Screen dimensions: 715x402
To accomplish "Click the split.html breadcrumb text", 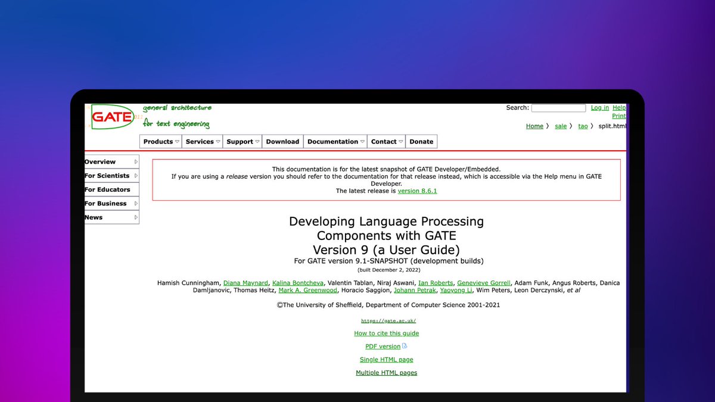I will pos(612,126).
